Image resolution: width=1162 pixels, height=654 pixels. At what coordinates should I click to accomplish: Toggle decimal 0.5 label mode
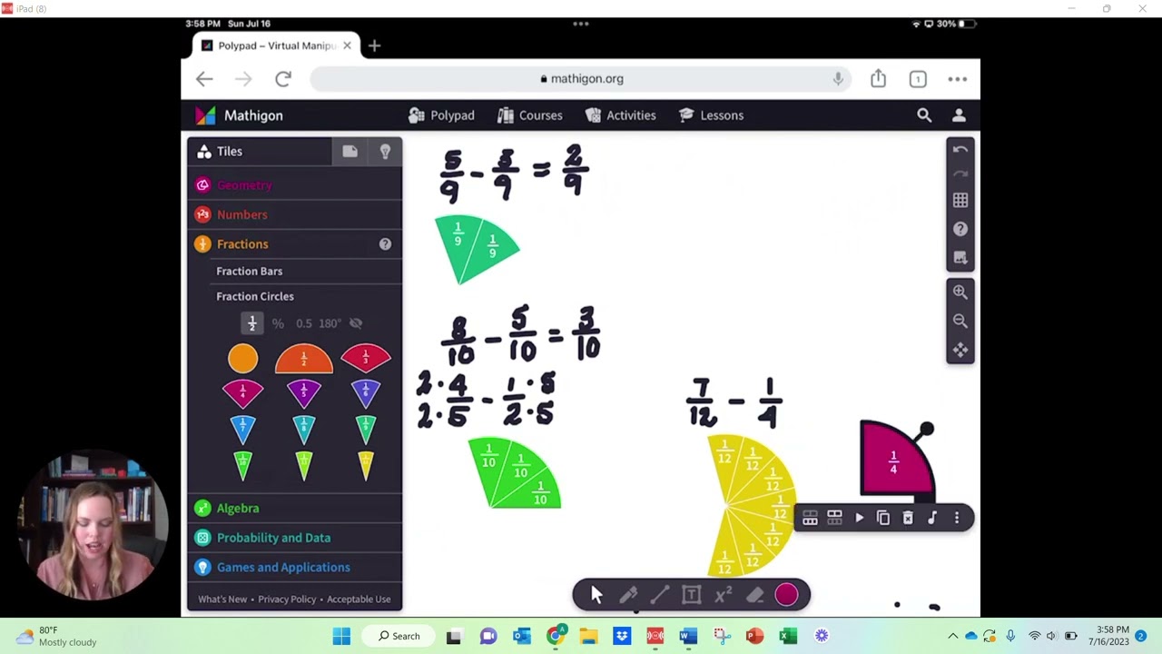click(x=304, y=323)
